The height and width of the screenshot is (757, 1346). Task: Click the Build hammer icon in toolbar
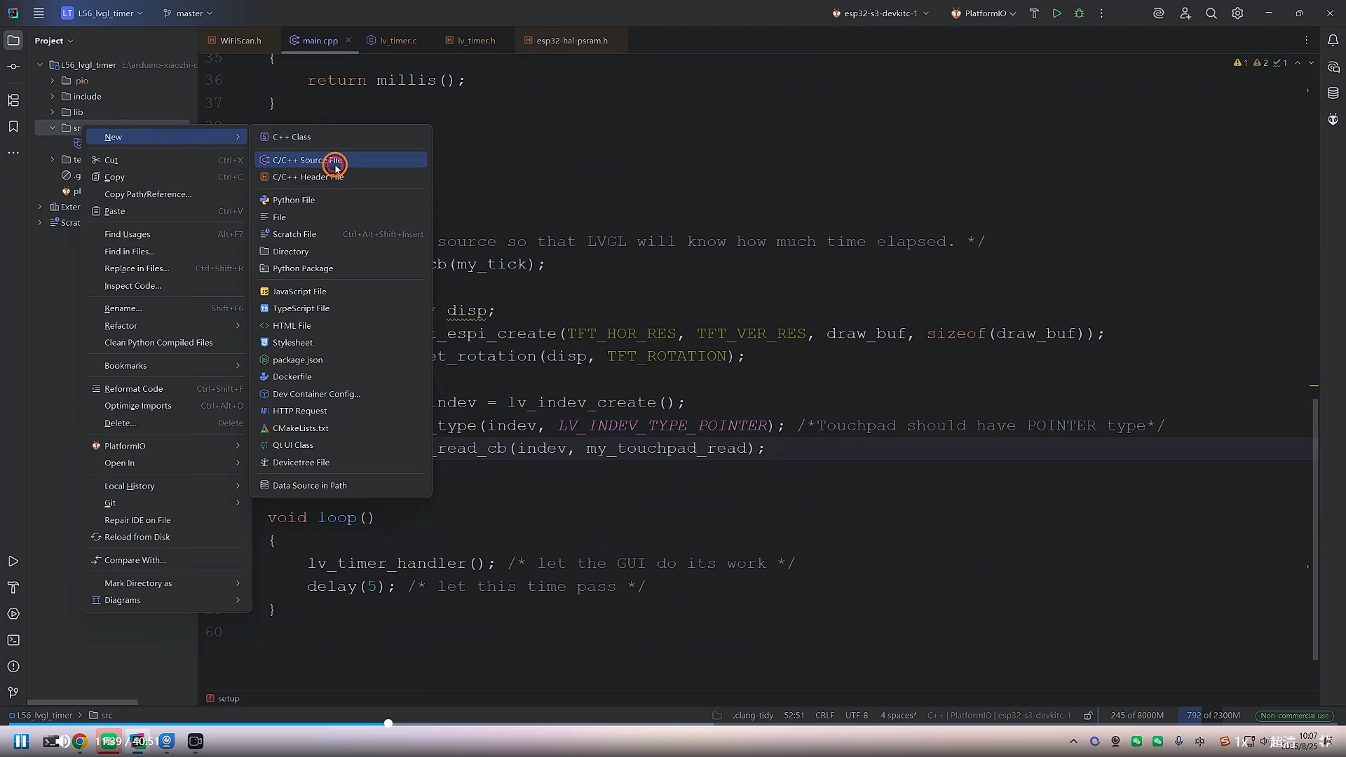[1034, 13]
